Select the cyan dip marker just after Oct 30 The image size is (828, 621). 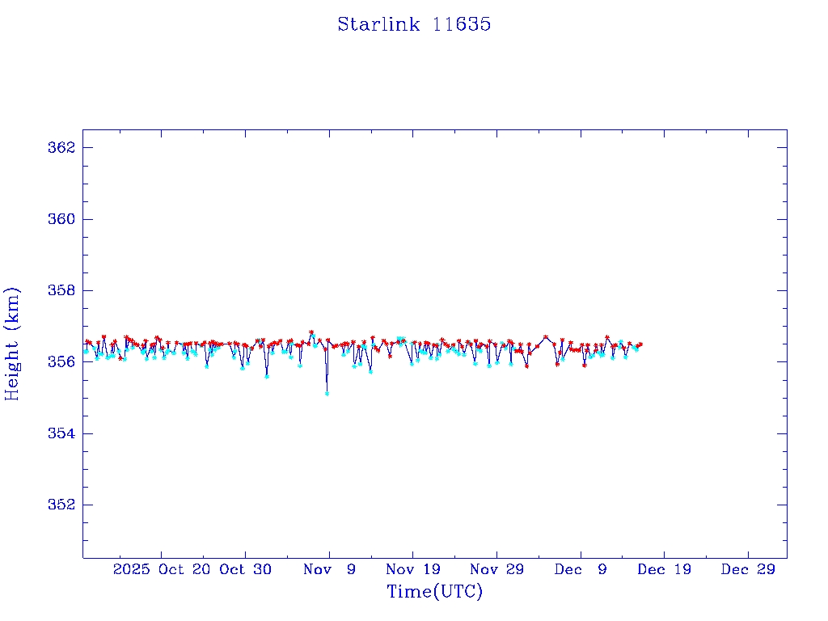[267, 376]
